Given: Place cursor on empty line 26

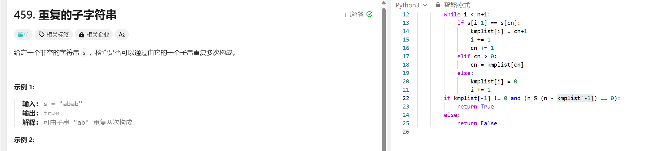Looking at the screenshot, I should tap(529, 131).
